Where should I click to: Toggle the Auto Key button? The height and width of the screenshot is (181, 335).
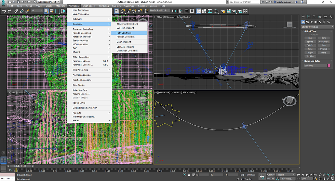click(x=270, y=175)
